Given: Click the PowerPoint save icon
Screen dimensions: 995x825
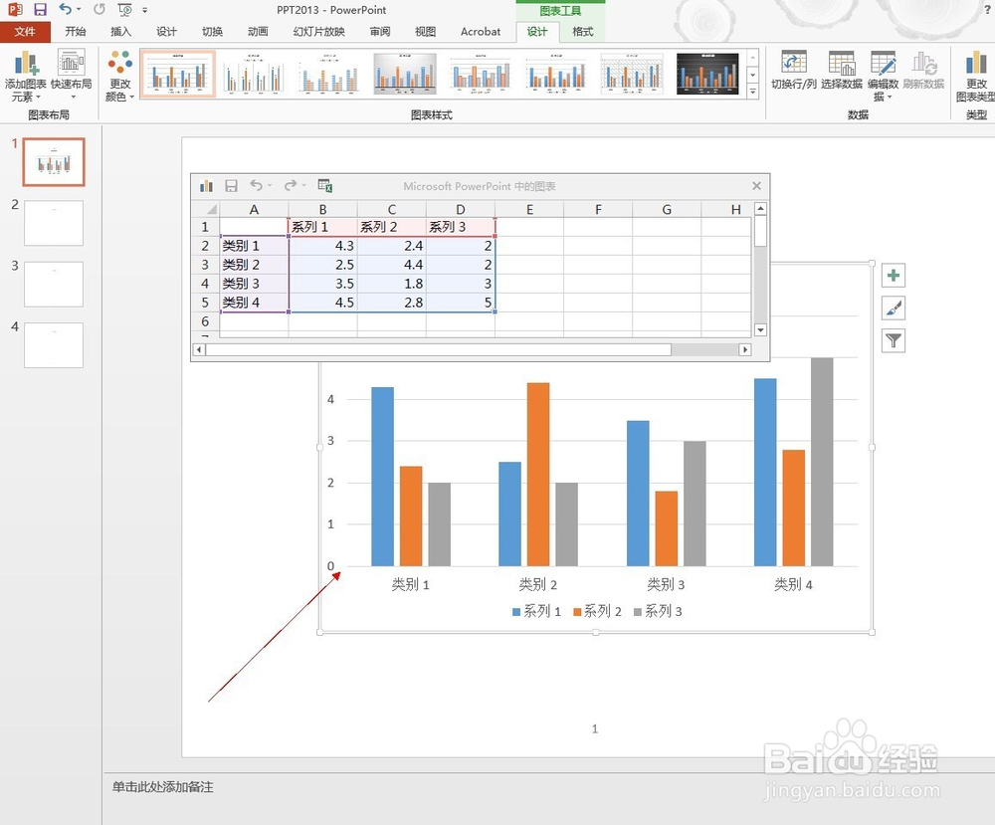Looking at the screenshot, I should pos(40,10).
